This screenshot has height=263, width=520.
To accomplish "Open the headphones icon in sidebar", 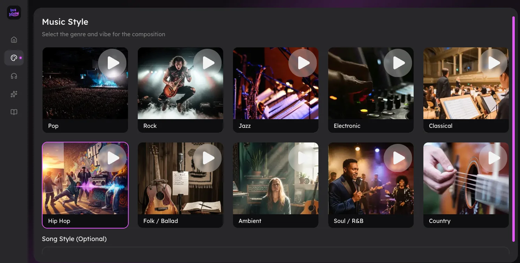I will [14, 76].
